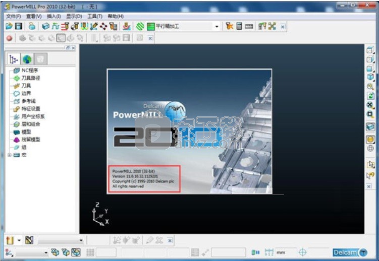Open the 工具(T) menu

point(95,17)
